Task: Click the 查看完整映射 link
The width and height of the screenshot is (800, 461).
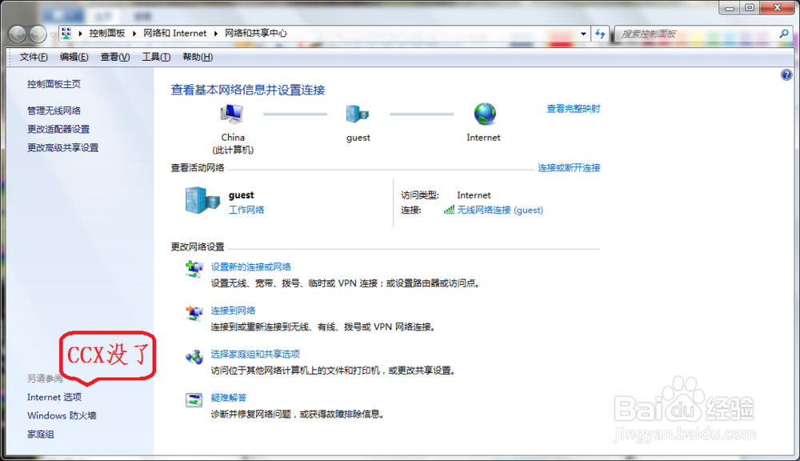Action: click(x=573, y=108)
